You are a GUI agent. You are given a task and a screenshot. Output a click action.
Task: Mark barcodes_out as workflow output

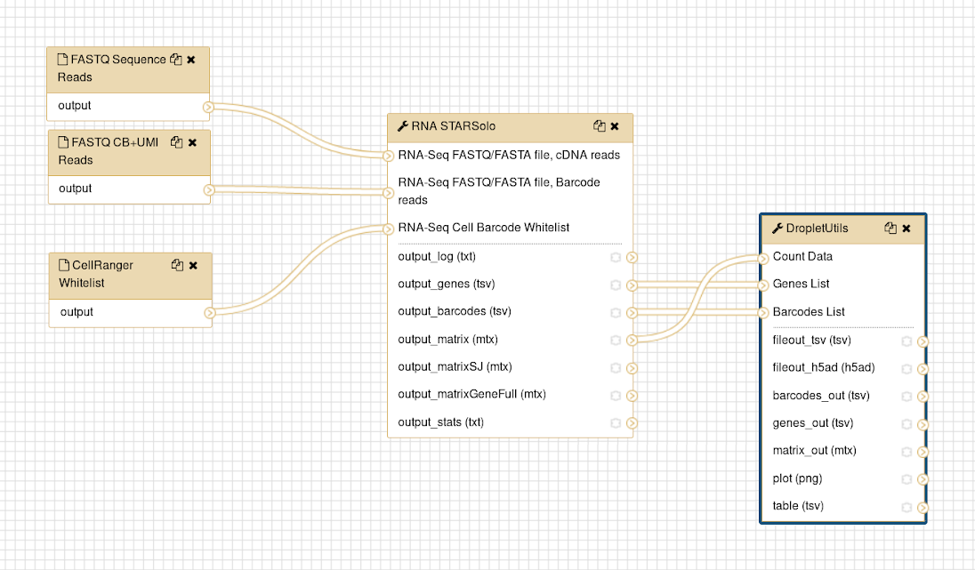(907, 397)
